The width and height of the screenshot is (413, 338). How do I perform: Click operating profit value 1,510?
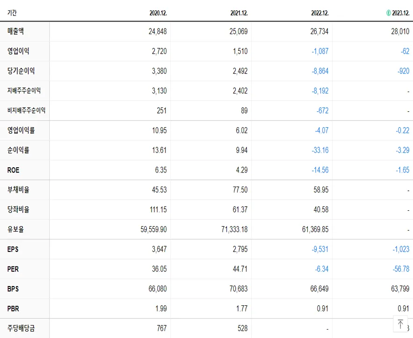click(x=240, y=51)
